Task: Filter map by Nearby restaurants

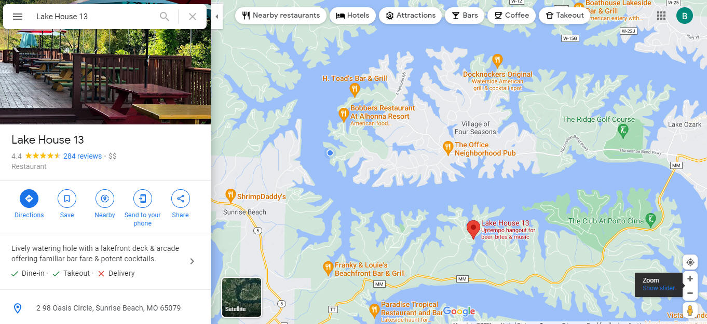Action: point(281,16)
